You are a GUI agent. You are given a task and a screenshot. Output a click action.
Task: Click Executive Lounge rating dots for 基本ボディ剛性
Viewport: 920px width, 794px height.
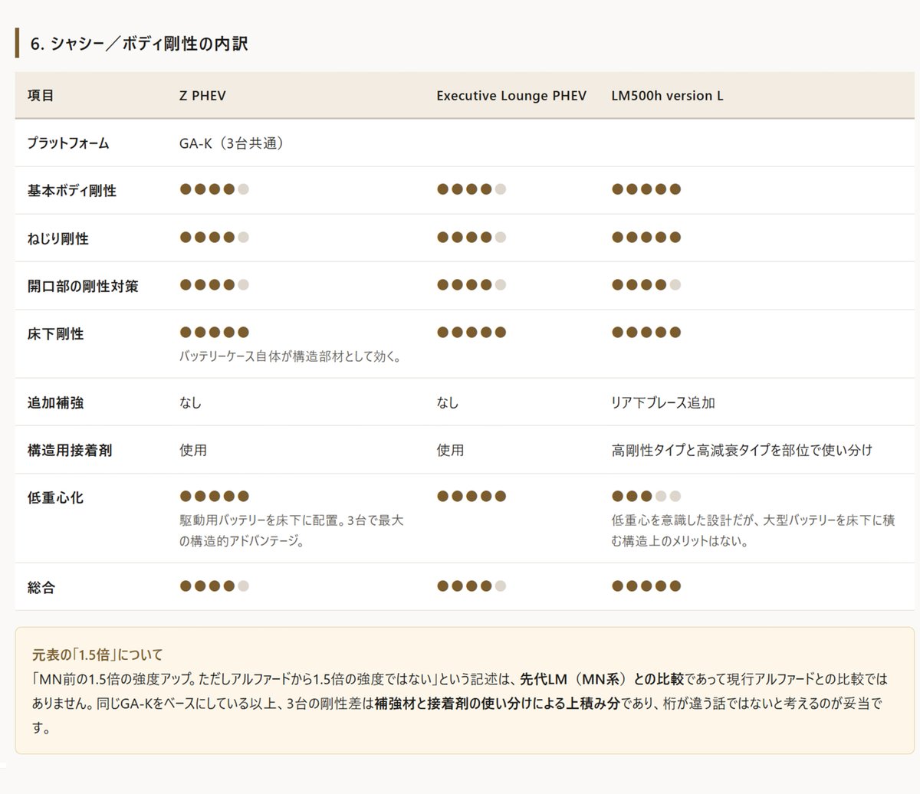click(x=472, y=189)
